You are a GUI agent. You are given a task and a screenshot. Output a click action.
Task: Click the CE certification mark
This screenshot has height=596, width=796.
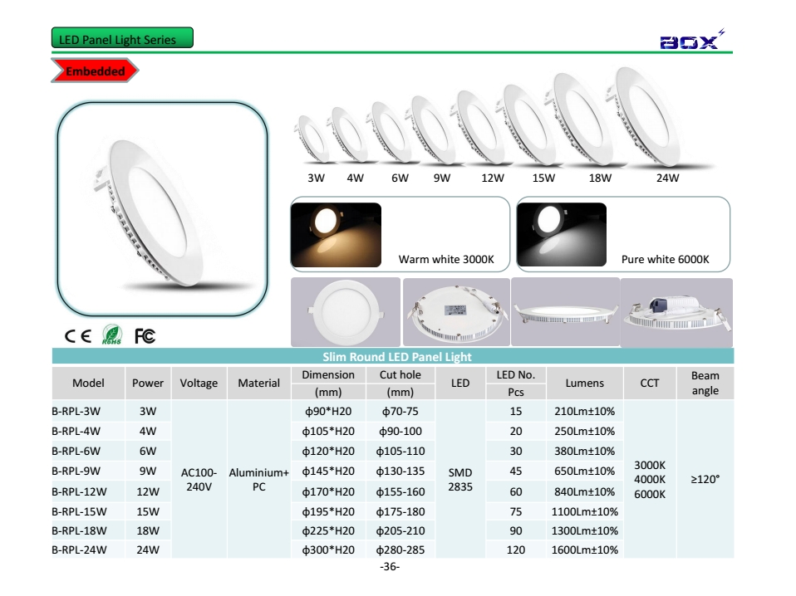tap(77, 336)
